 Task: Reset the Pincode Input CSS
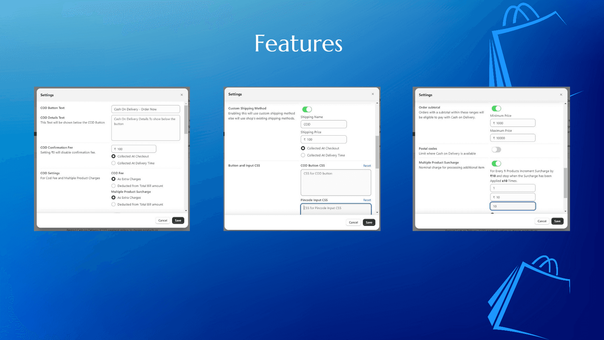coord(367,200)
